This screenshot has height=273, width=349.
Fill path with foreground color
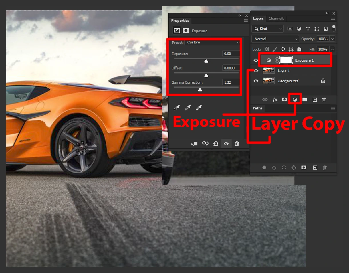[x=264, y=168]
